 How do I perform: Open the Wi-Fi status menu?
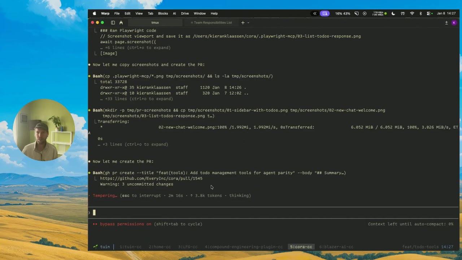click(x=412, y=13)
